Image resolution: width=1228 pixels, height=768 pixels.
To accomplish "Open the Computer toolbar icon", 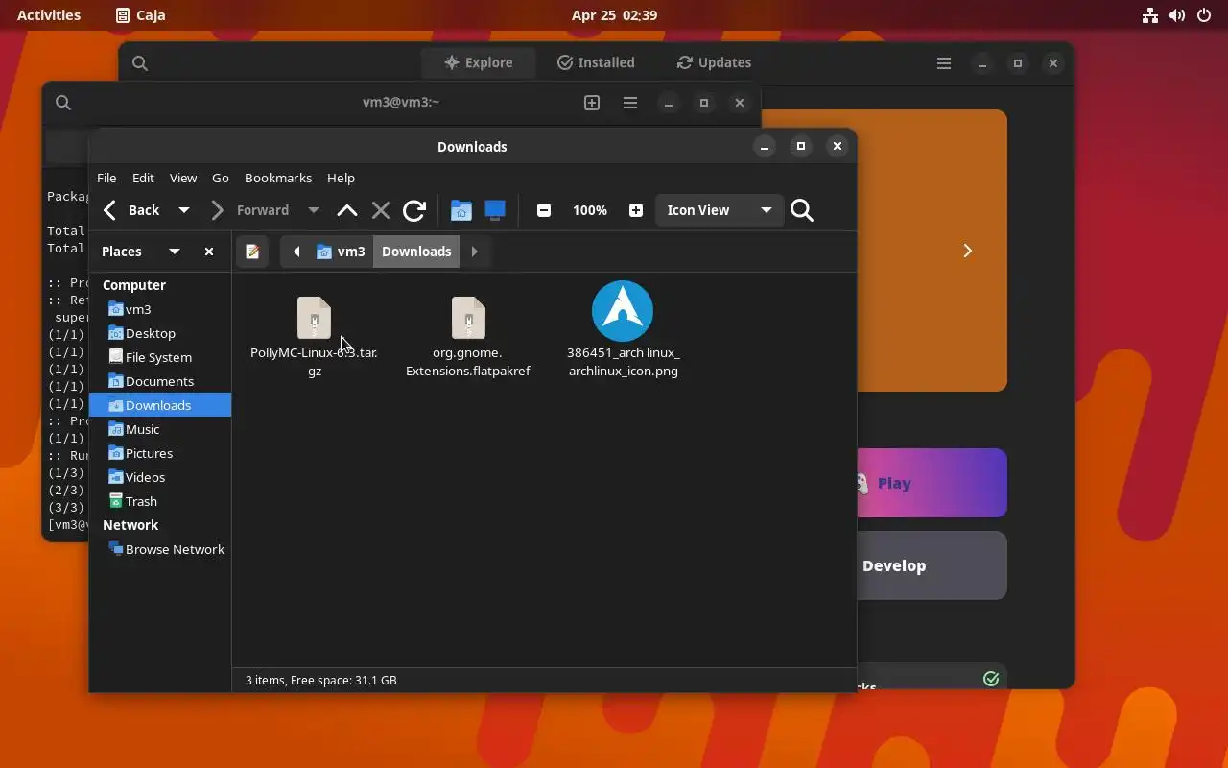I will point(495,210).
